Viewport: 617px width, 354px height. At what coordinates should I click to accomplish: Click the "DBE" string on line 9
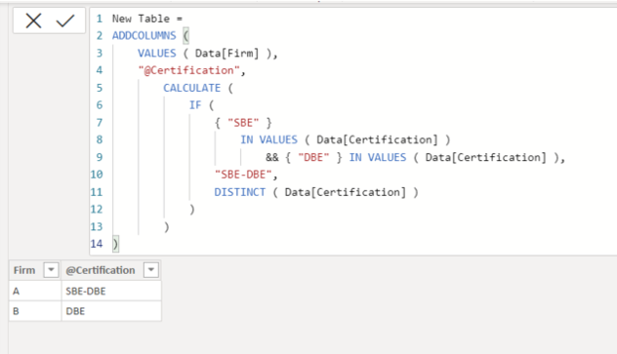coord(313,157)
